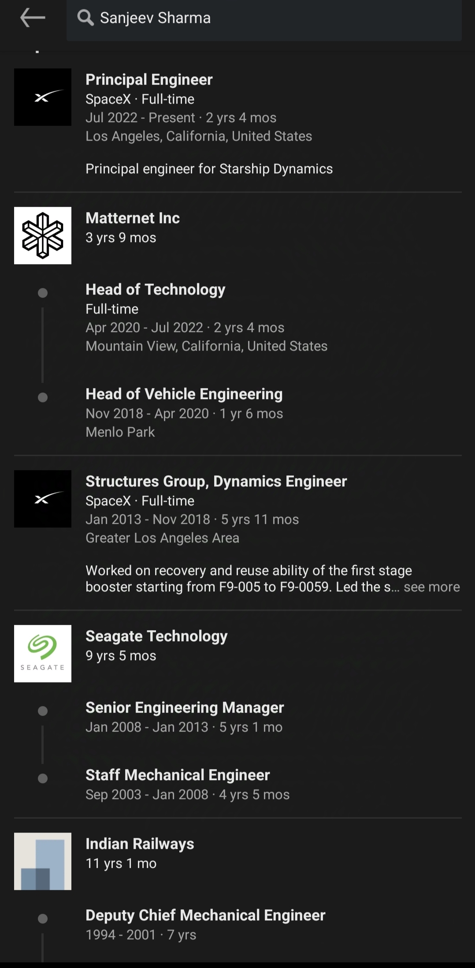Tap the Indian Railways placeholder logo

[43, 861]
